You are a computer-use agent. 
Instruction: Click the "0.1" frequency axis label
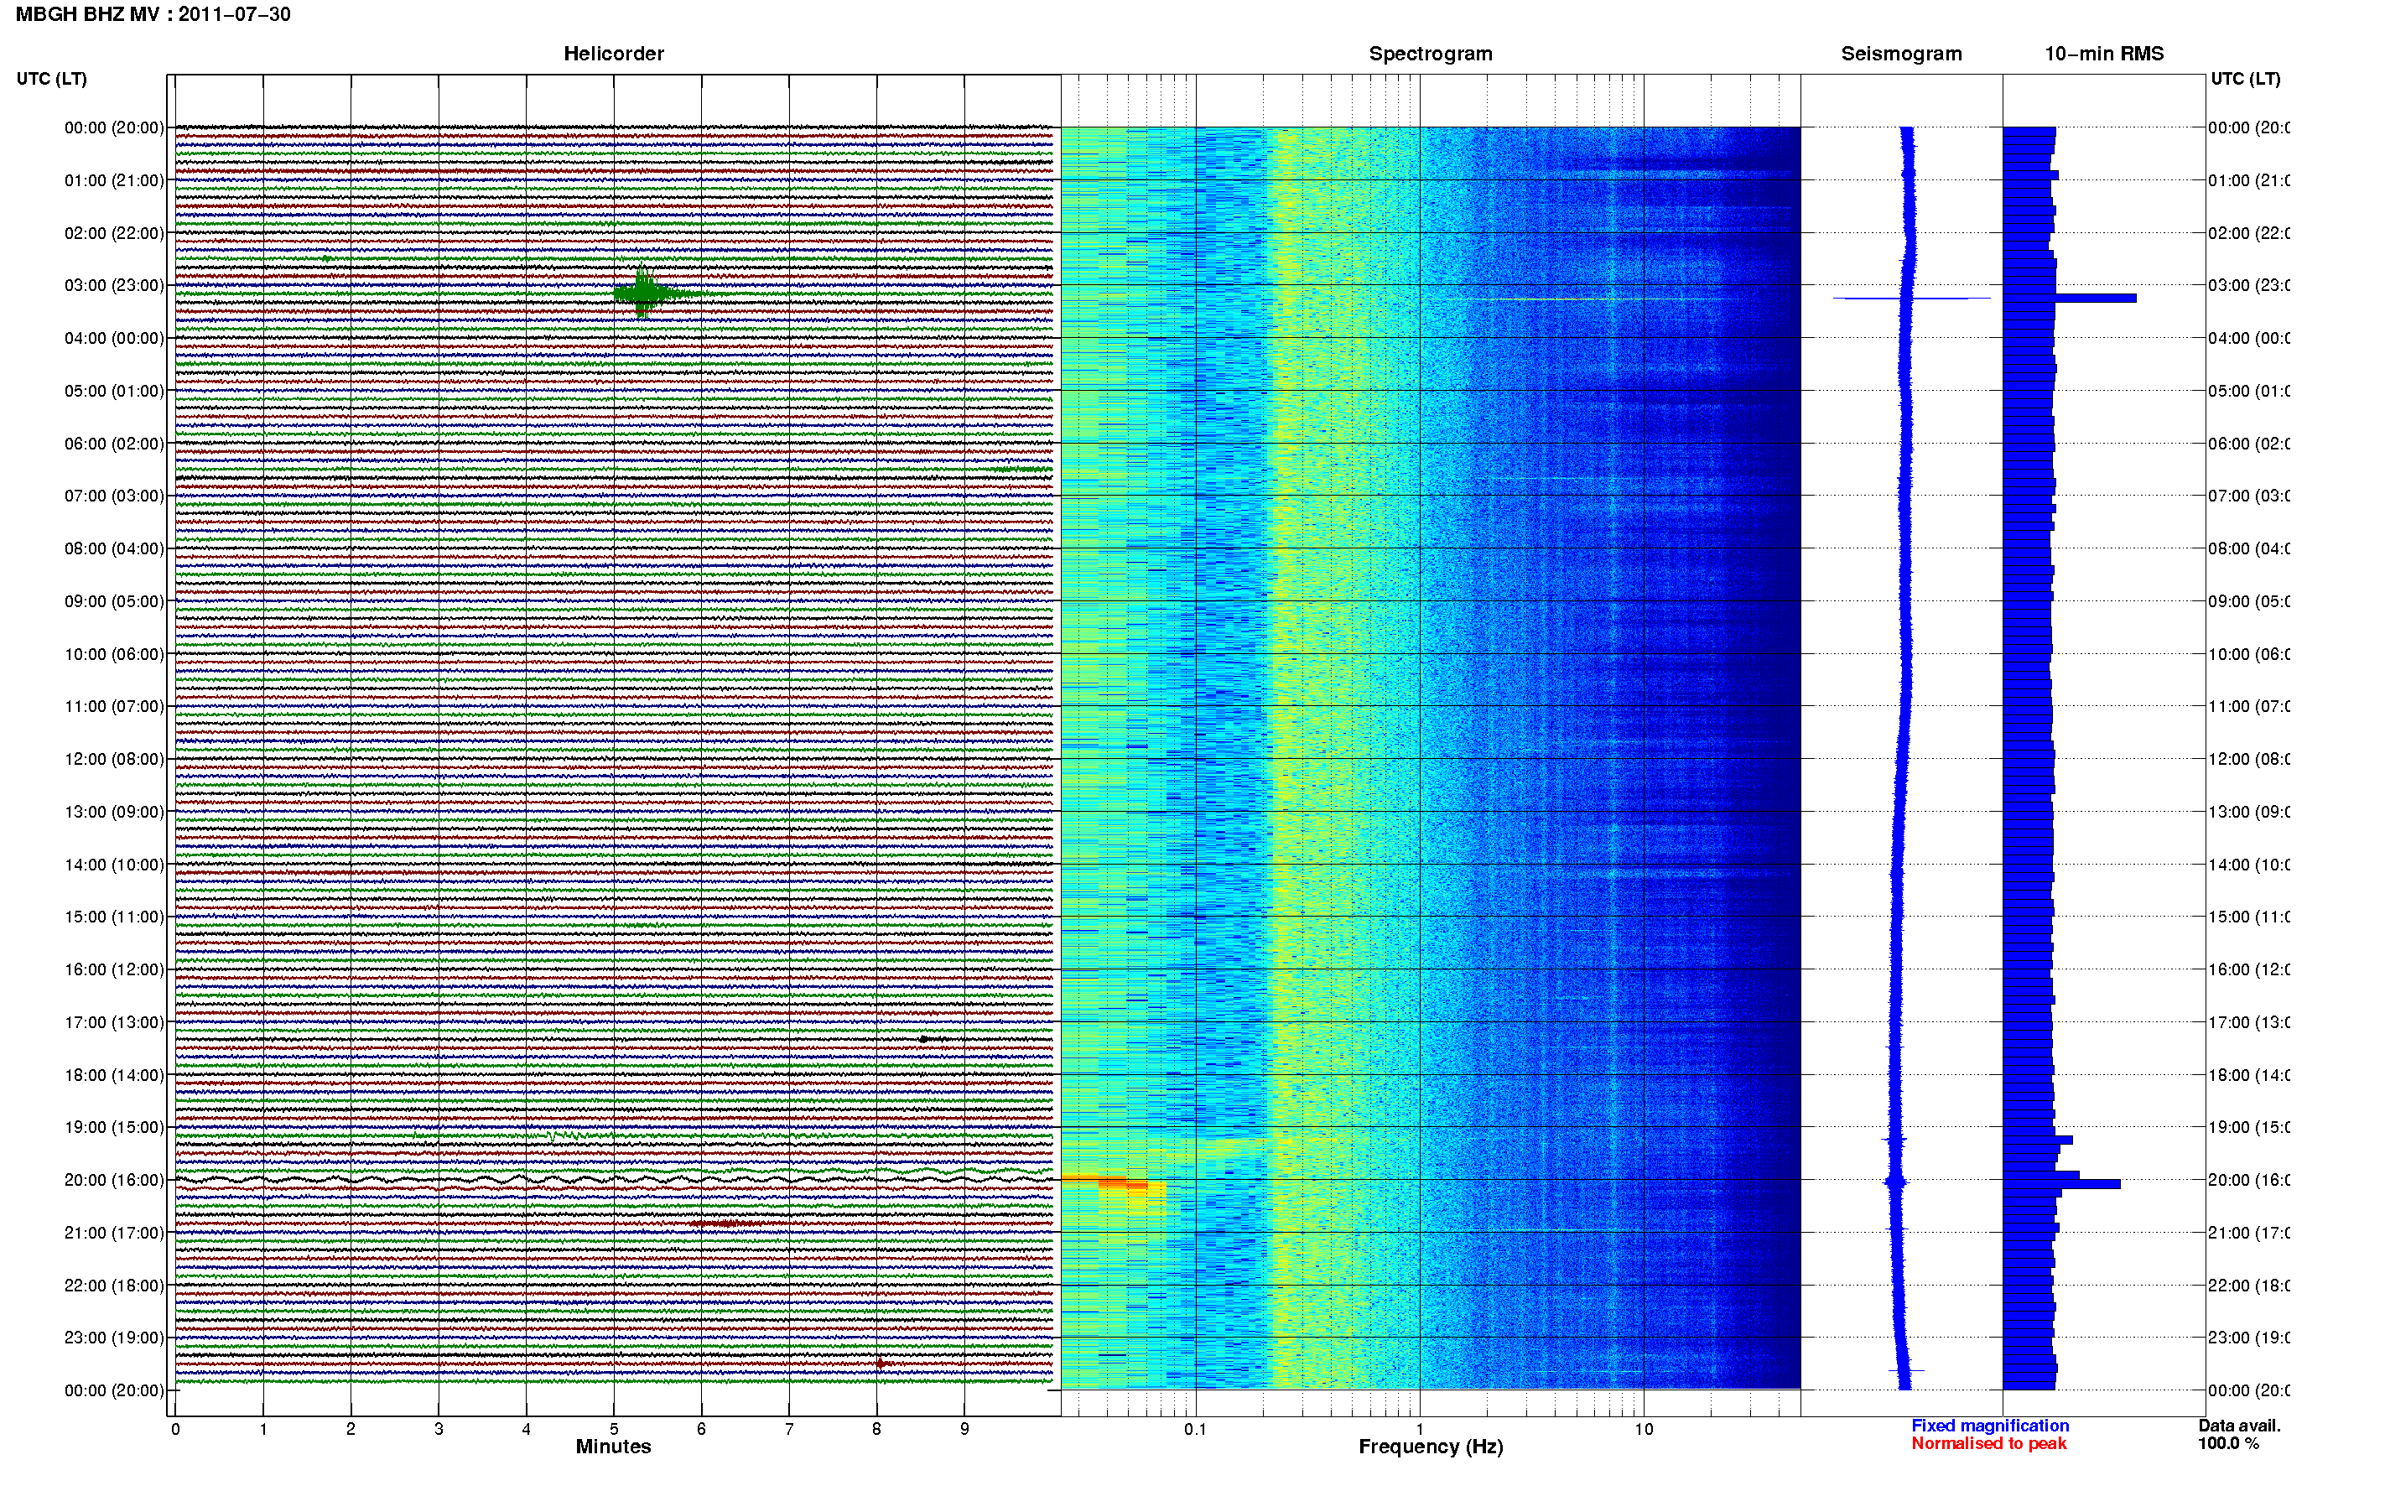pyautogui.click(x=1195, y=1429)
